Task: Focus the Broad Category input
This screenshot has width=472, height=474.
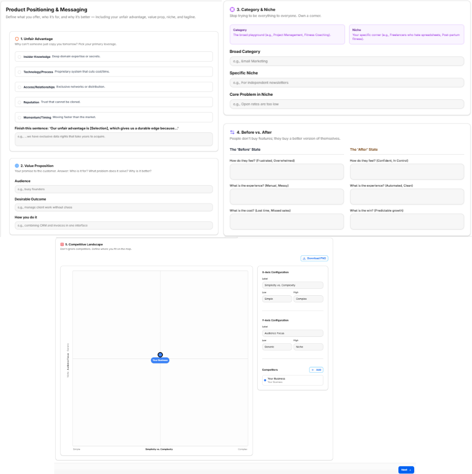Action: coord(347,61)
